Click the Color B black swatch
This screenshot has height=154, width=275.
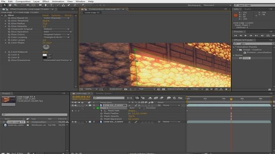(x=45, y=57)
